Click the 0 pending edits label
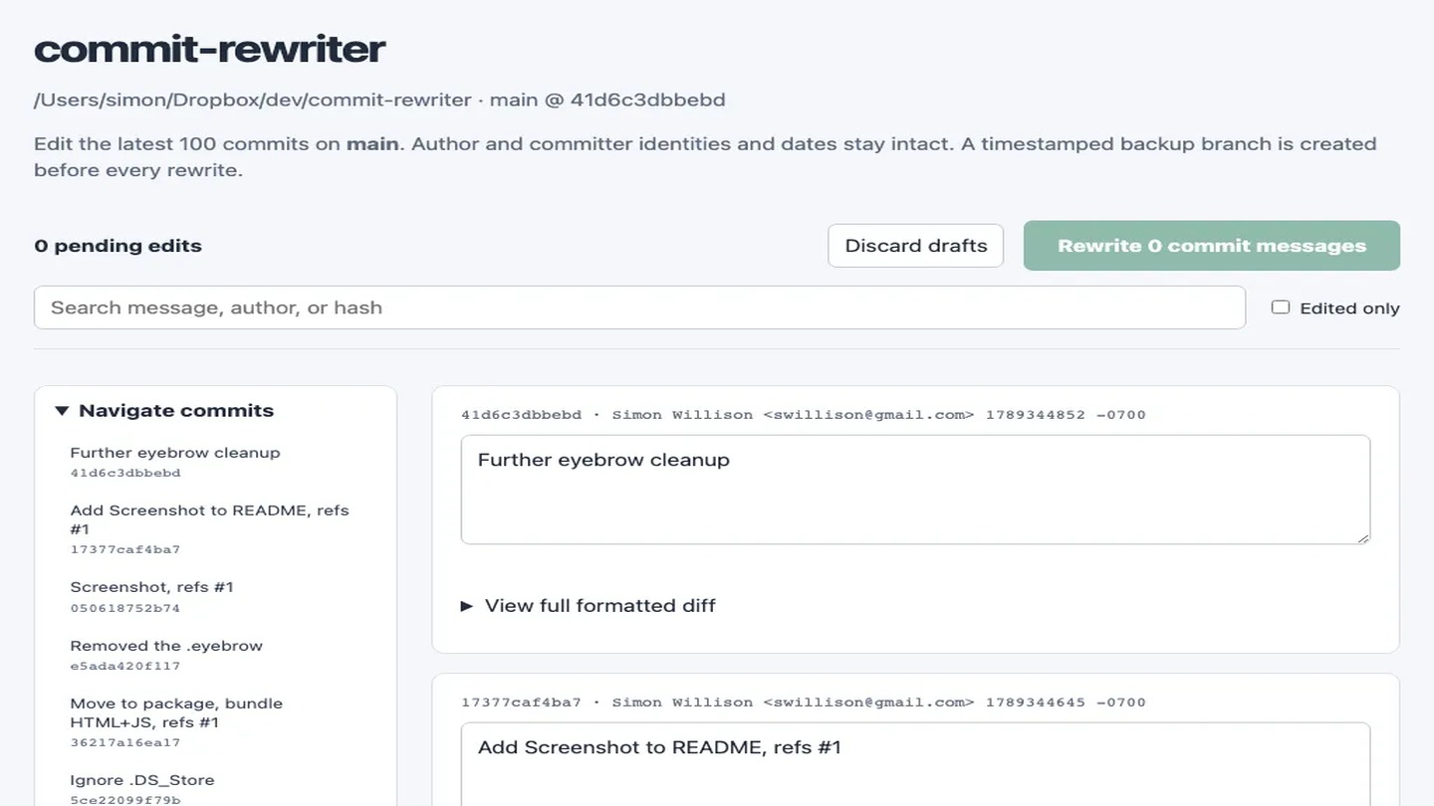This screenshot has width=1434, height=806. (118, 246)
